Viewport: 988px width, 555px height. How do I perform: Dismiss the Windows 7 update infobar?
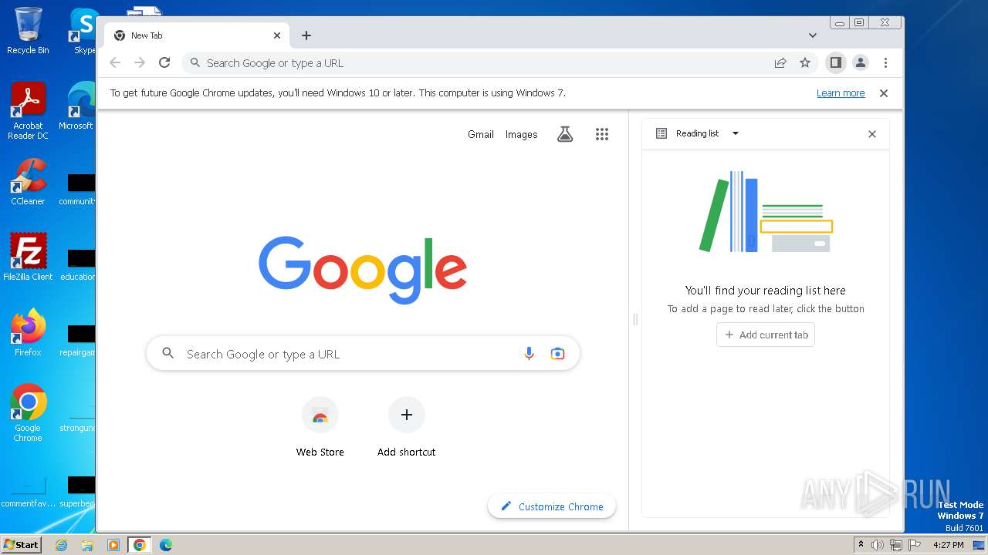click(884, 93)
